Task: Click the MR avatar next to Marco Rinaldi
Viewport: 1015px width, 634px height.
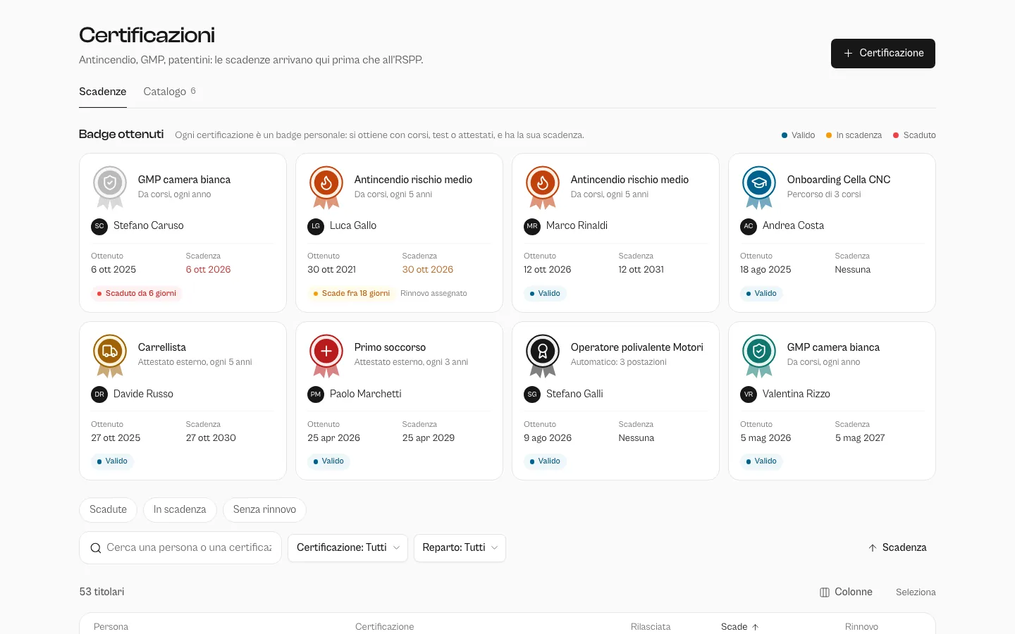Action: click(532, 226)
